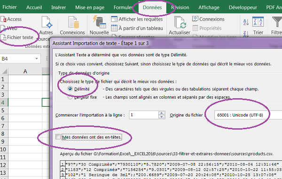Sort ascending A to Z icon
Image resolution: width=282 pixels, height=179 pixels.
pos(246,22)
